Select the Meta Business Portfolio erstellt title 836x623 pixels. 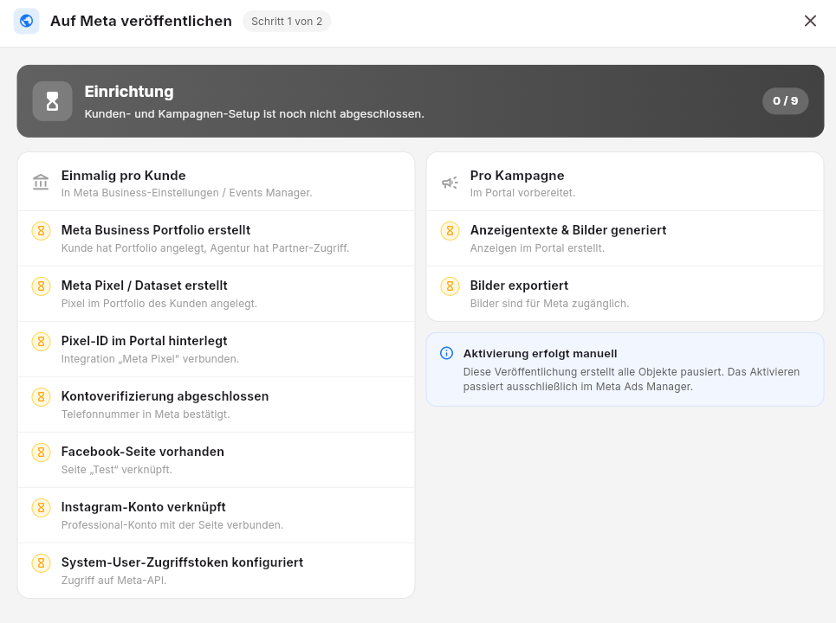(156, 230)
